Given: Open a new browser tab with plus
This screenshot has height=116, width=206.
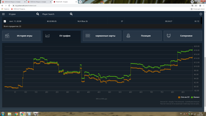Looking at the screenshot, I should (x=80, y=2).
